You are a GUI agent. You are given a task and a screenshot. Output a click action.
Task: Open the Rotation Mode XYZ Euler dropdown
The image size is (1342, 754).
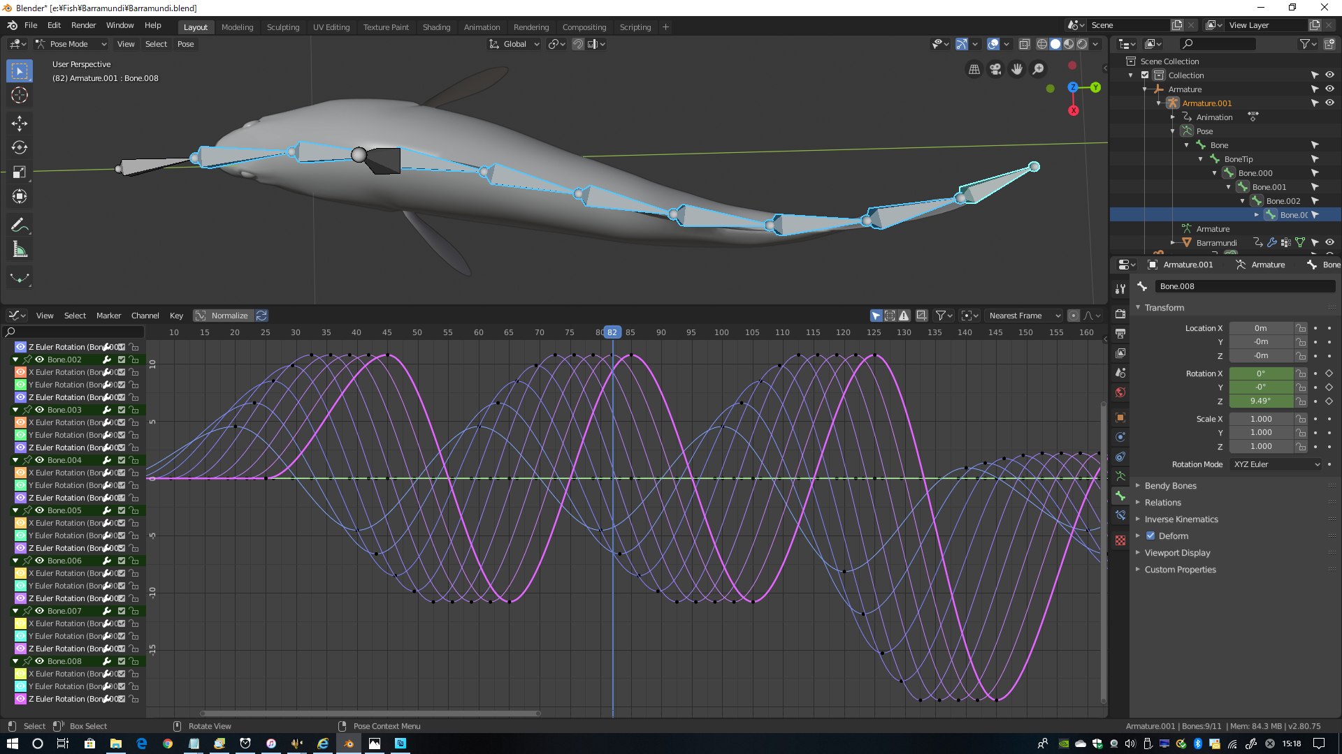(x=1276, y=464)
